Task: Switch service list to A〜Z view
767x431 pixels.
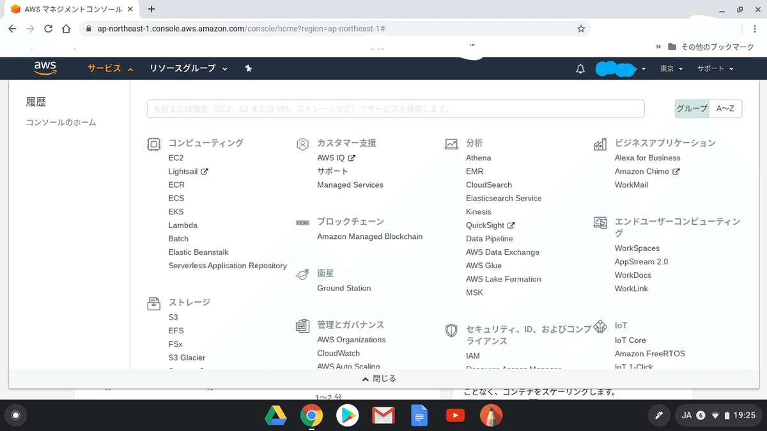Action: pyautogui.click(x=725, y=109)
